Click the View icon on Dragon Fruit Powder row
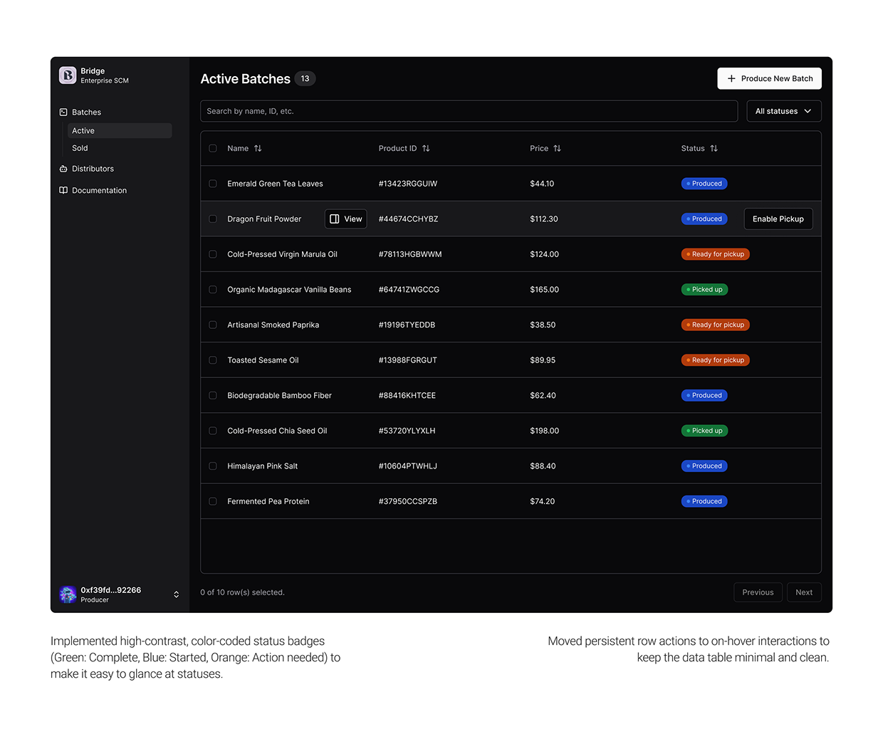The height and width of the screenshot is (739, 883). pos(335,219)
